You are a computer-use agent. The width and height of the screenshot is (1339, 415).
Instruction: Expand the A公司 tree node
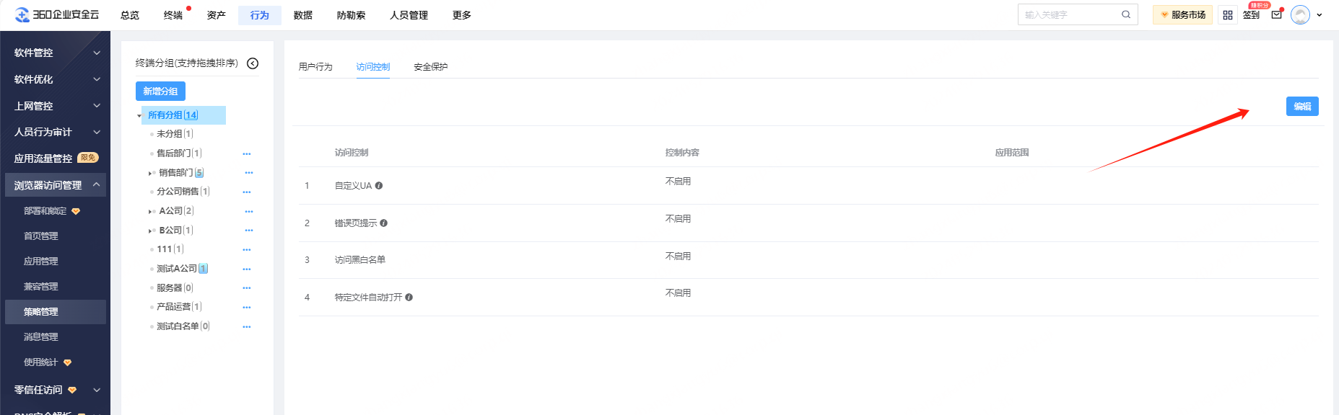(x=150, y=211)
